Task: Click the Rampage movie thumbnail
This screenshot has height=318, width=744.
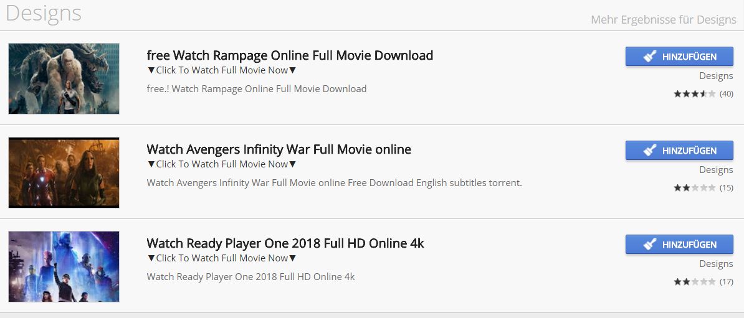Action: coord(64,78)
